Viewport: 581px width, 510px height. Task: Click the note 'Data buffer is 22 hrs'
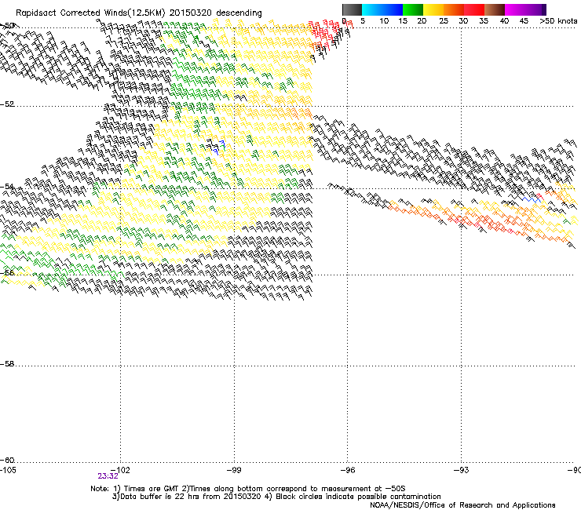tap(159, 497)
